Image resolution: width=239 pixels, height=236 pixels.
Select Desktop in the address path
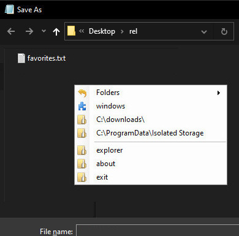coord(102,31)
